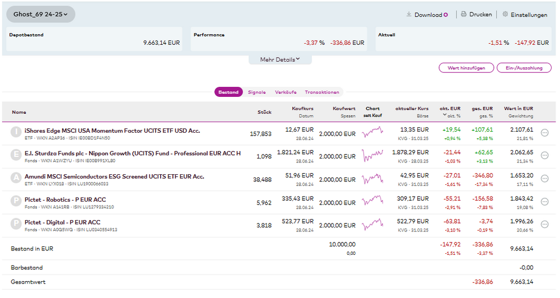Open options menu for iShares Edge MSCI row

point(544,133)
